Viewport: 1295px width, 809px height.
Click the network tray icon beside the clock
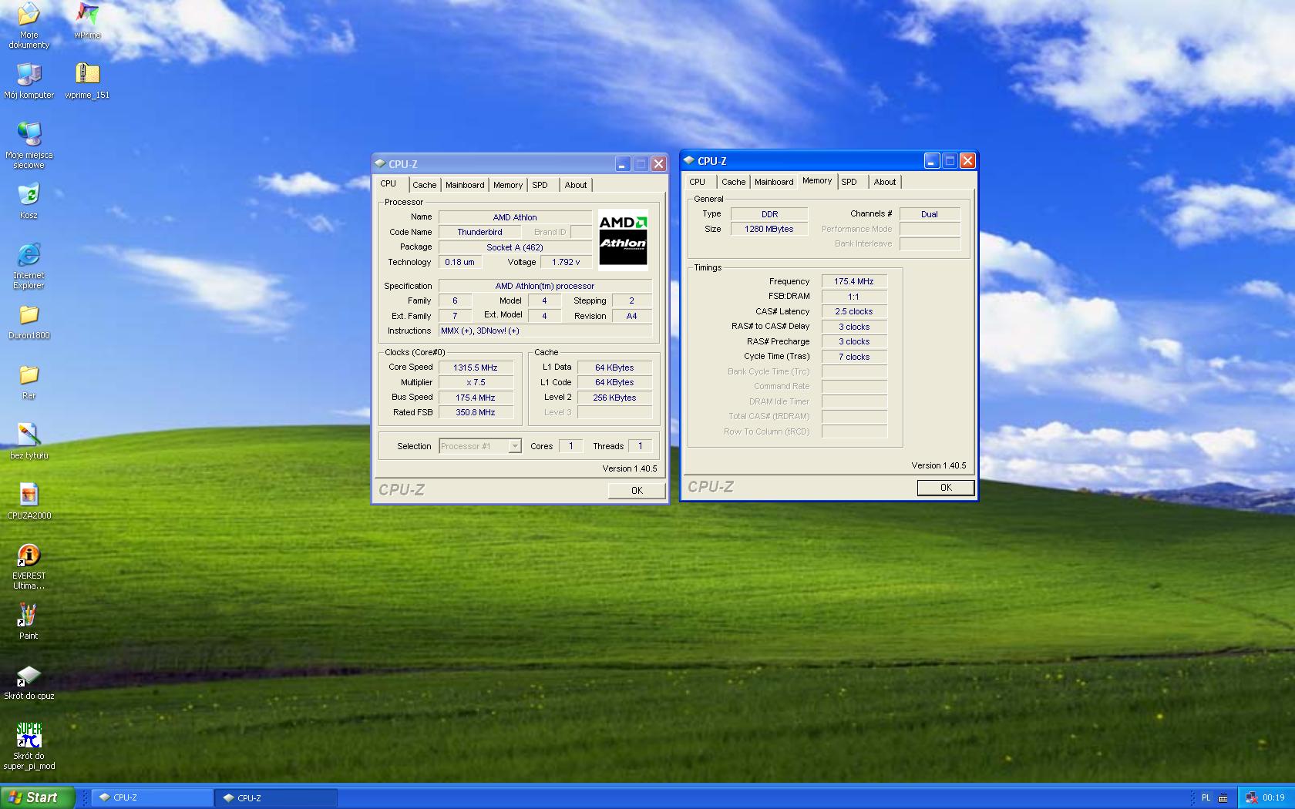point(1252,797)
